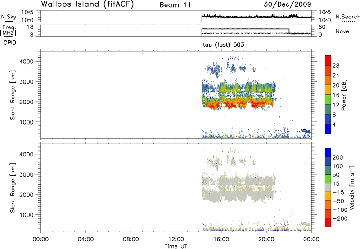Click the "24" tick on Power color bar
Viewport: 360px width, 249px height.
click(x=336, y=76)
